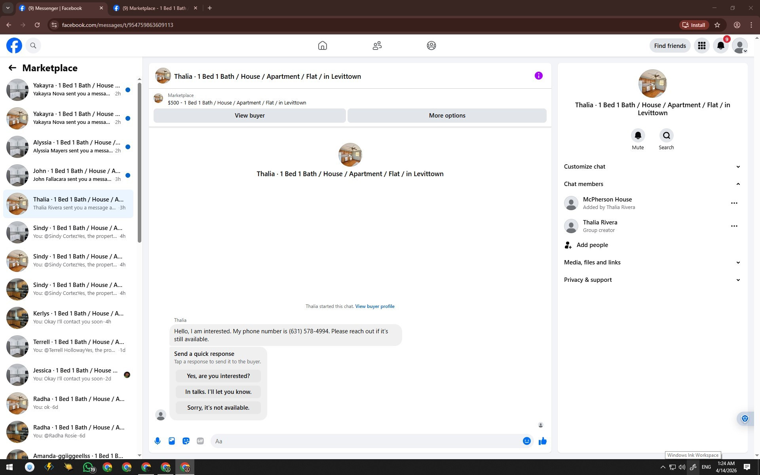Send a thumbs-up like
Screen dimensions: 760x475
pyautogui.click(x=542, y=441)
